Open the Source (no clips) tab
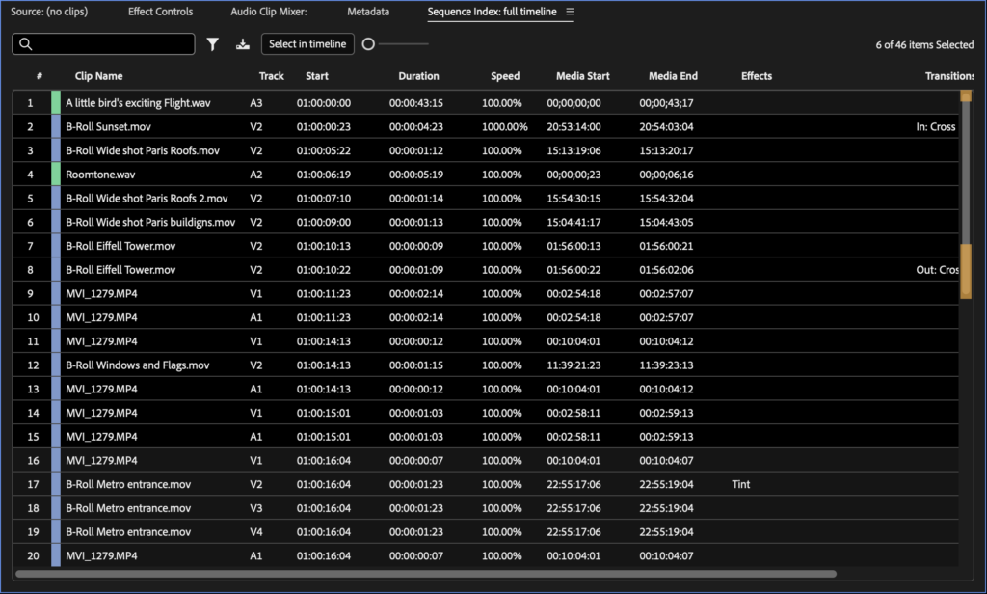 tap(49, 12)
